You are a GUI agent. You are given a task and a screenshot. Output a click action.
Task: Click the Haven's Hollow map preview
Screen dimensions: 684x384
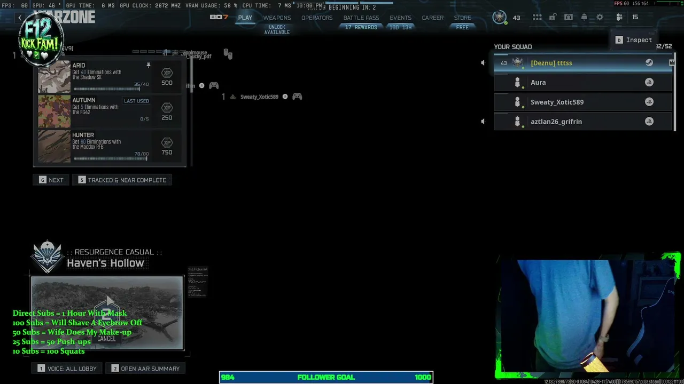click(107, 313)
